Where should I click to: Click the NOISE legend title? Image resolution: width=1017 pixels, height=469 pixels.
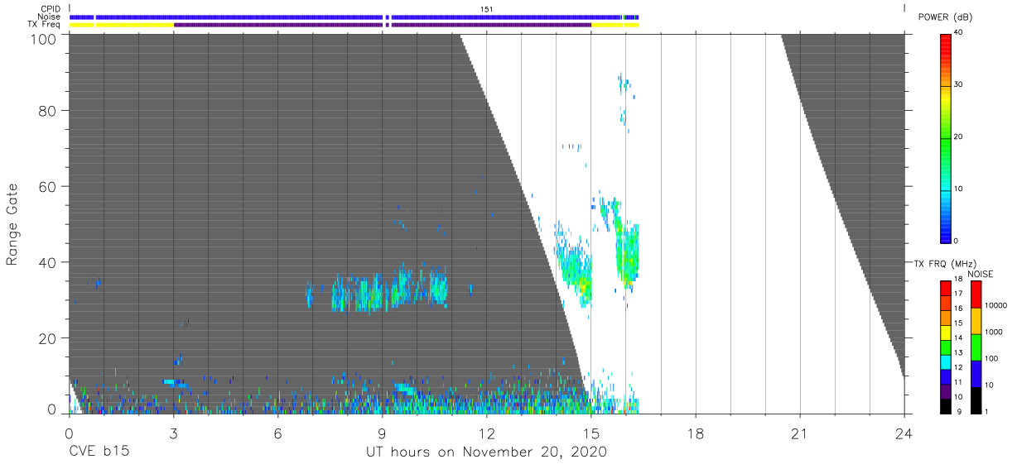point(980,274)
